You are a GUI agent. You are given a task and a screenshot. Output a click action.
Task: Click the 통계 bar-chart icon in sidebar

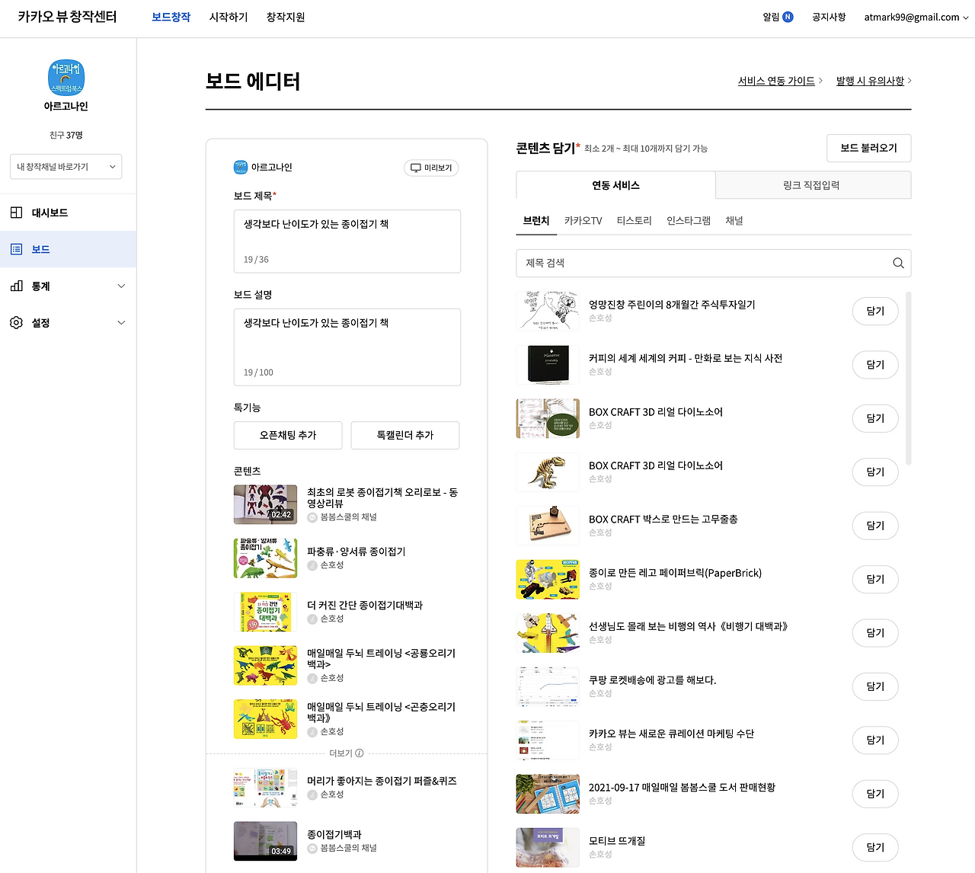pyautogui.click(x=17, y=286)
